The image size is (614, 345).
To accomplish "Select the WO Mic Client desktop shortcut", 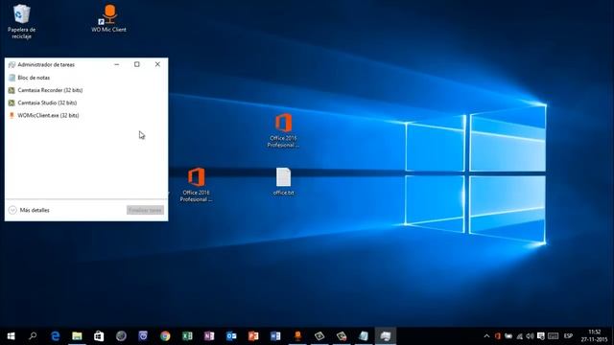I will pos(108,18).
